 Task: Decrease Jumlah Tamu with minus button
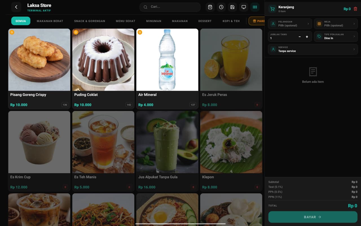[300, 37]
